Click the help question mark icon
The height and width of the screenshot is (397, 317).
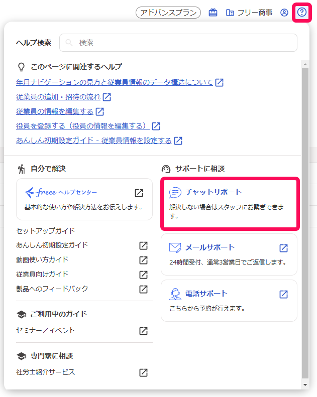[302, 12]
